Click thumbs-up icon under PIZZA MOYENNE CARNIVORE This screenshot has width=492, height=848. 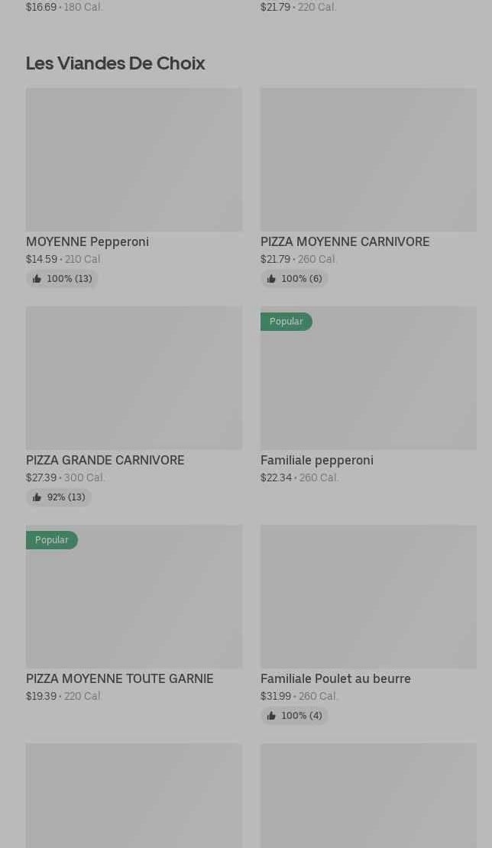[x=271, y=279]
